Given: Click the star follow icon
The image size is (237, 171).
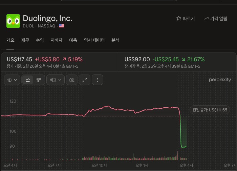Looking at the screenshot, I should click(179, 19).
